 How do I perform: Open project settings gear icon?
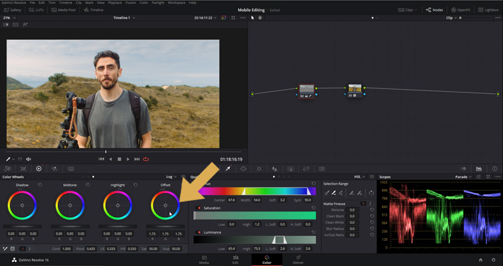(x=494, y=260)
